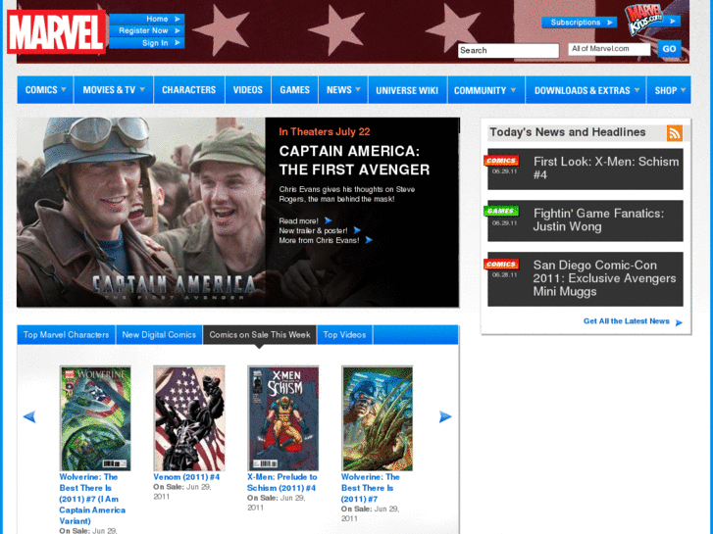This screenshot has height=534, width=713.
Task: Click in the Search input field
Action: (x=508, y=50)
